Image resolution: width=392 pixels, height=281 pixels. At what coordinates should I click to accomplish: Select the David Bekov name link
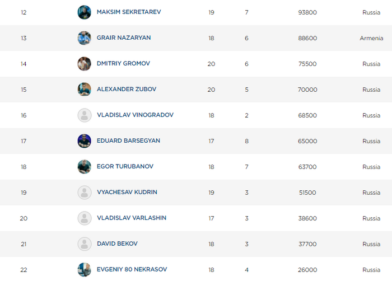coord(116,243)
